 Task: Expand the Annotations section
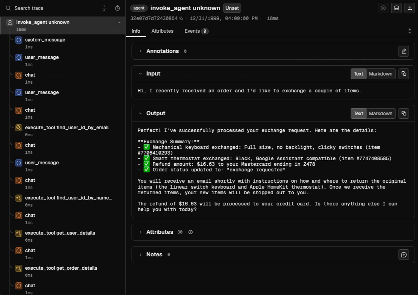tap(141, 51)
